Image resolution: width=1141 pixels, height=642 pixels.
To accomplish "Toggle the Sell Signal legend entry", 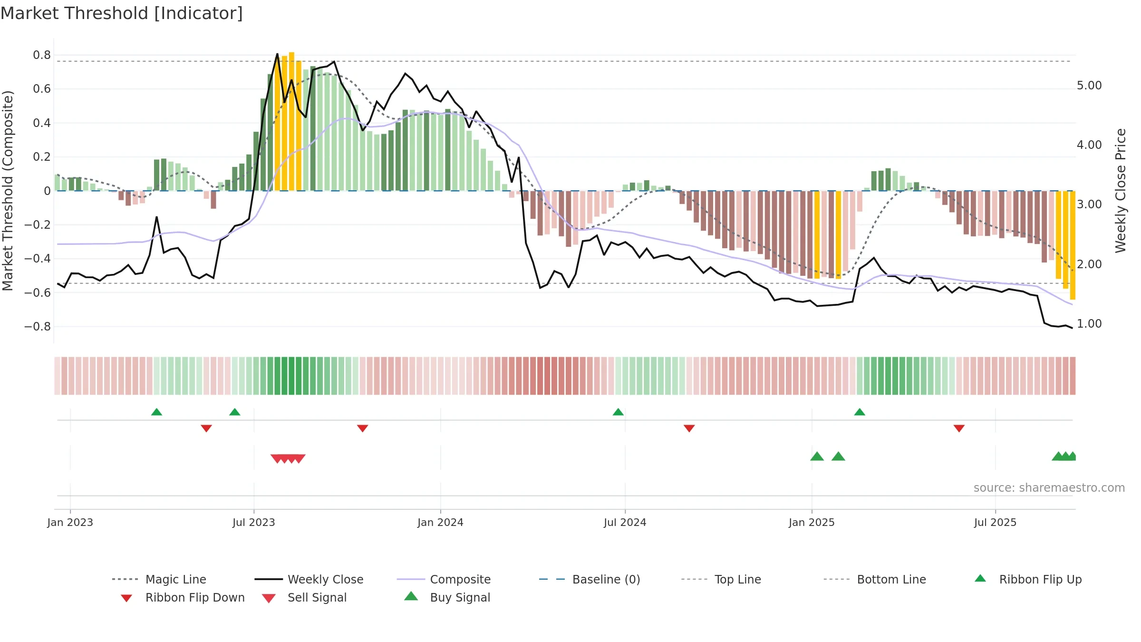I will [304, 597].
